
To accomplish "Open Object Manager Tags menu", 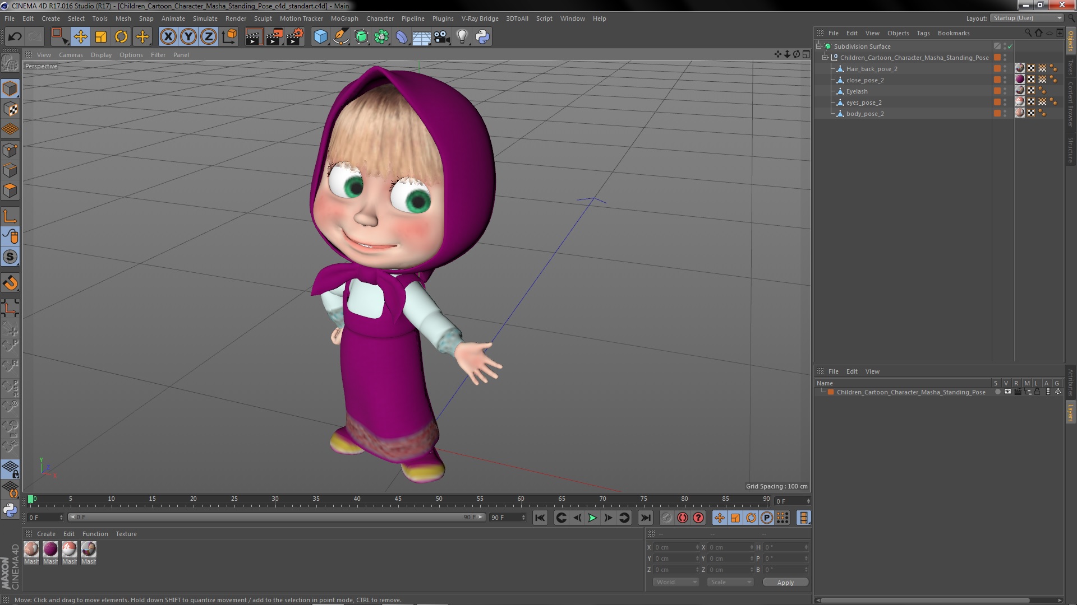I will 923,33.
